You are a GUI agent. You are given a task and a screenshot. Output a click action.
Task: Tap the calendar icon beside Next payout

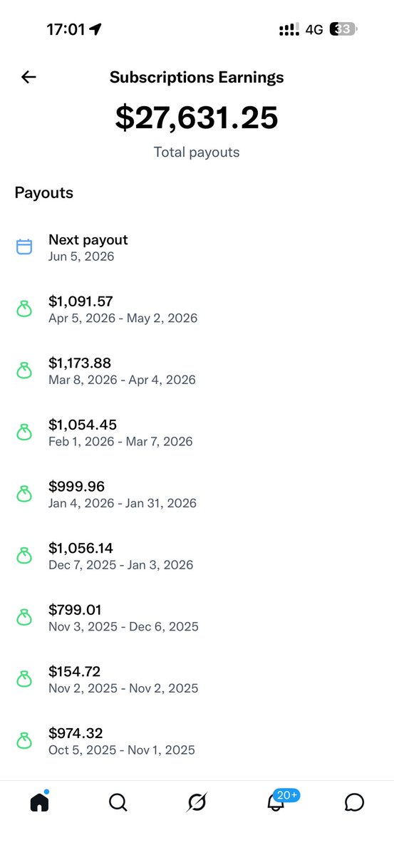click(x=24, y=247)
